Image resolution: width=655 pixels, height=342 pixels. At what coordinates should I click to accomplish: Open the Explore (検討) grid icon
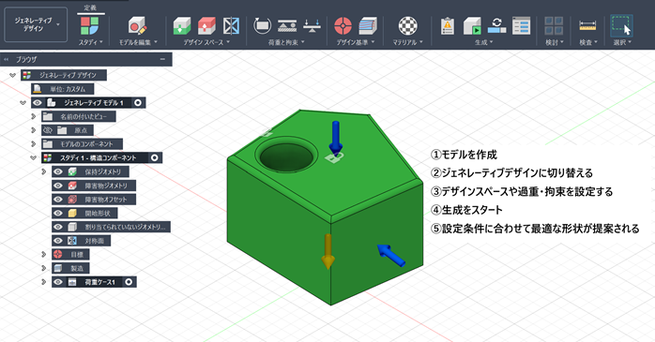pos(554,26)
